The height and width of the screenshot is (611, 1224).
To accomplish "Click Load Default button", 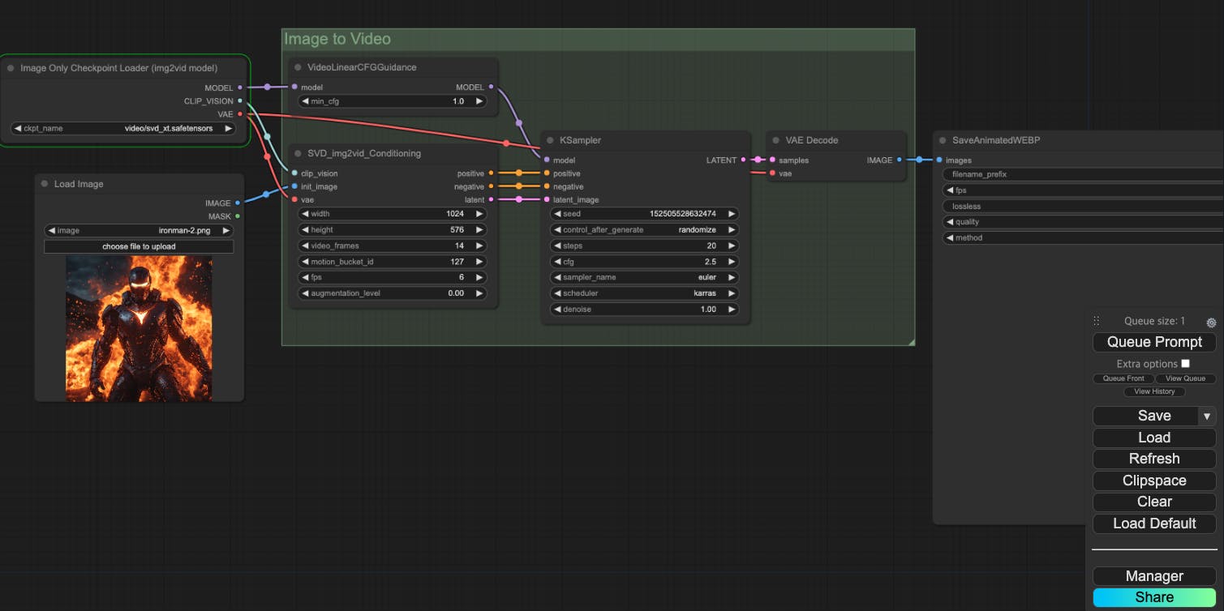I will (1154, 523).
